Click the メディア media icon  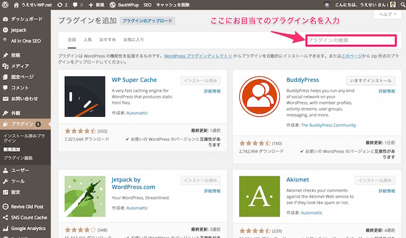pyautogui.click(x=5, y=66)
